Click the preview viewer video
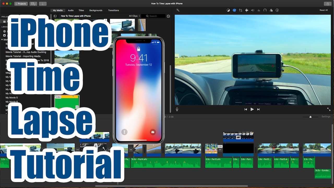334x188 pixels. pos(253,60)
